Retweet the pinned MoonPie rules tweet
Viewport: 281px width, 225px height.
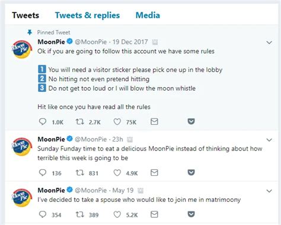click(x=80, y=122)
